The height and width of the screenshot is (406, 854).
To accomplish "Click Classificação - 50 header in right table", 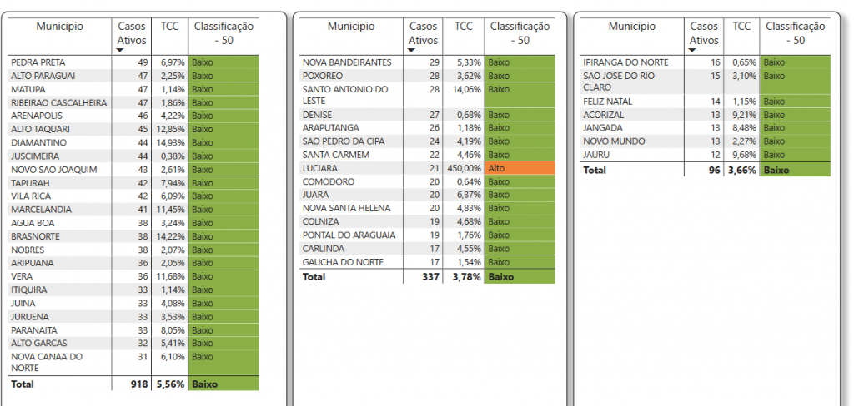I will point(795,33).
